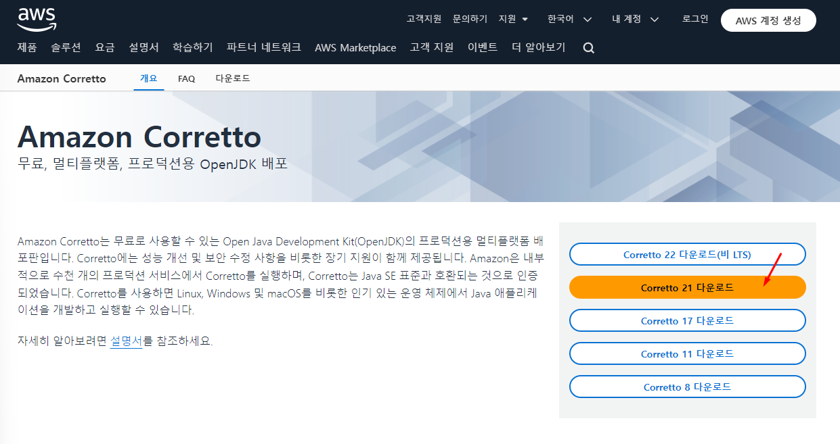Image resolution: width=840 pixels, height=444 pixels.
Task: Open the 솔루션 menu
Action: click(66, 47)
